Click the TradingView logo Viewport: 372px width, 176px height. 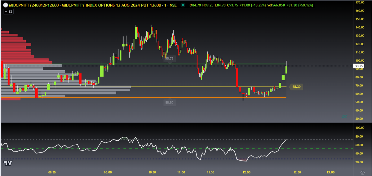tap(8, 163)
